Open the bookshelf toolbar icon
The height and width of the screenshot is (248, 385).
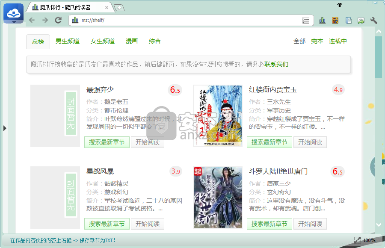point(335,21)
